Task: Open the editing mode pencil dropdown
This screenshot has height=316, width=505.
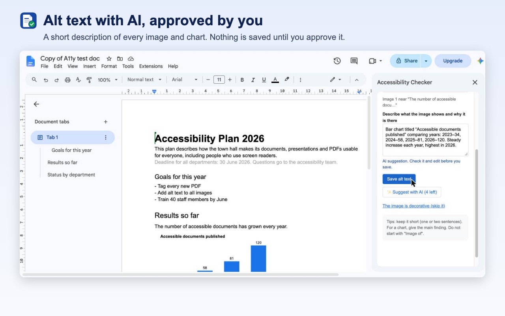Action: (x=336, y=80)
